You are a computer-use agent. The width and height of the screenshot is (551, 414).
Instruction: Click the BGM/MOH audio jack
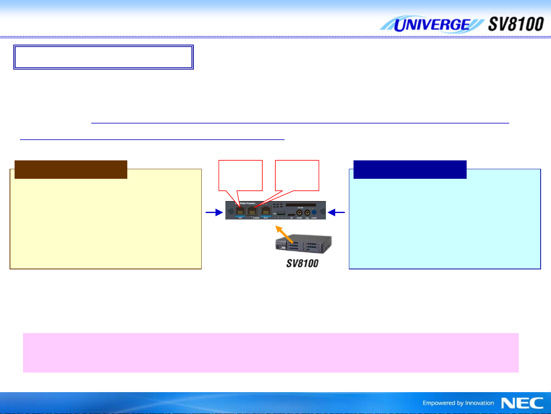[x=299, y=212]
